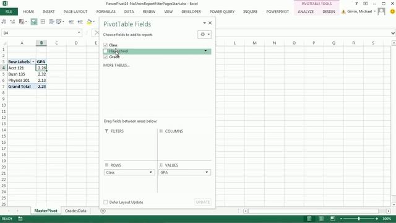396x223 pixels.
Task: Open the HighSchool field dropdown arrow
Action: pos(205,51)
